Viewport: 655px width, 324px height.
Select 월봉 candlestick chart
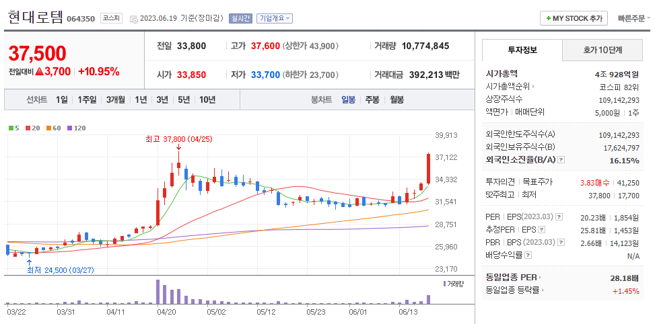pos(397,100)
